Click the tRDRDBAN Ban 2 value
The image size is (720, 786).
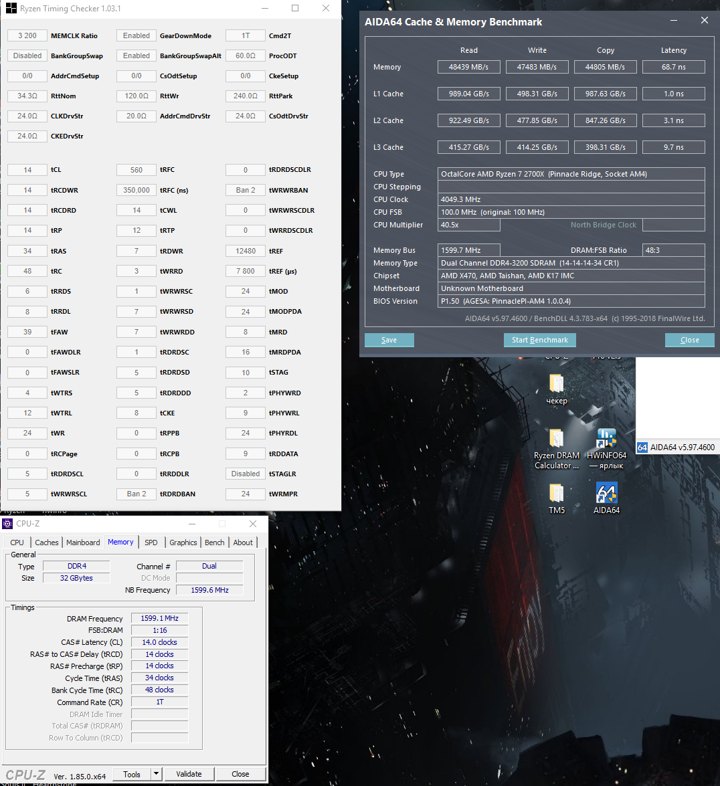[x=137, y=494]
